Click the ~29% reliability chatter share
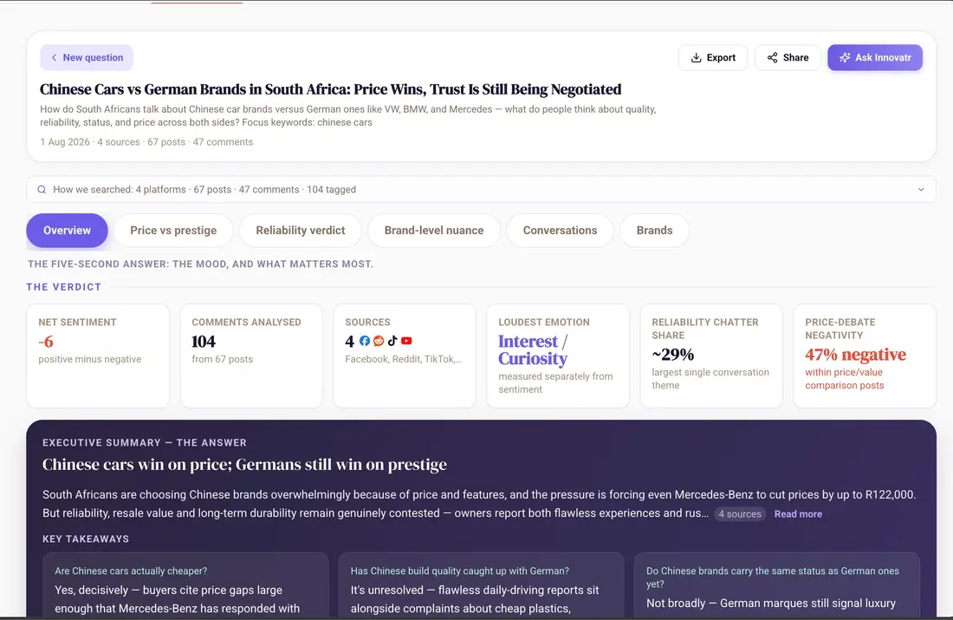 click(x=673, y=355)
